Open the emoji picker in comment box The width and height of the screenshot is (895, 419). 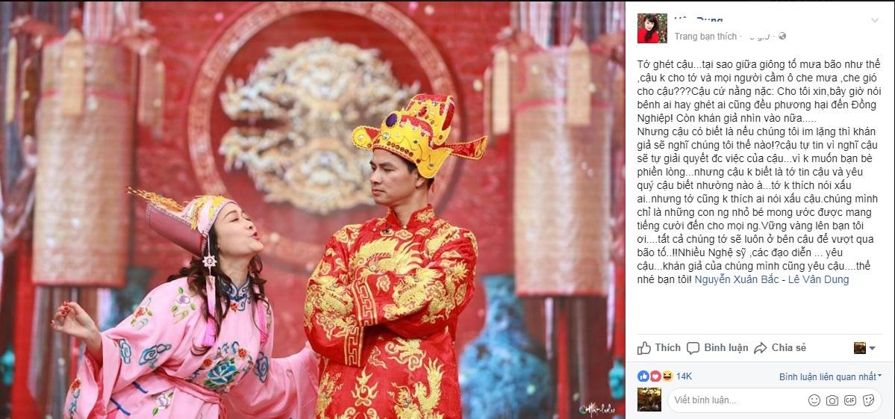(814, 400)
